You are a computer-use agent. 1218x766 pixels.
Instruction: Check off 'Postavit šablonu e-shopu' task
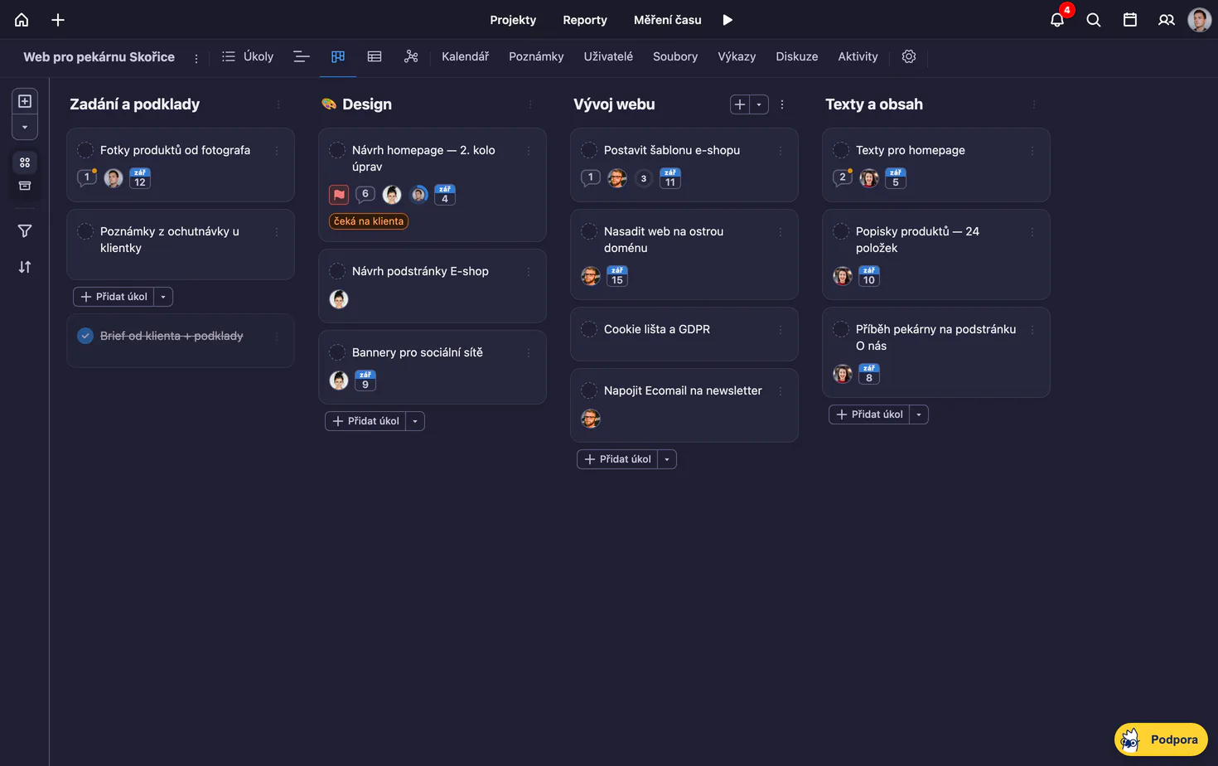coord(589,150)
